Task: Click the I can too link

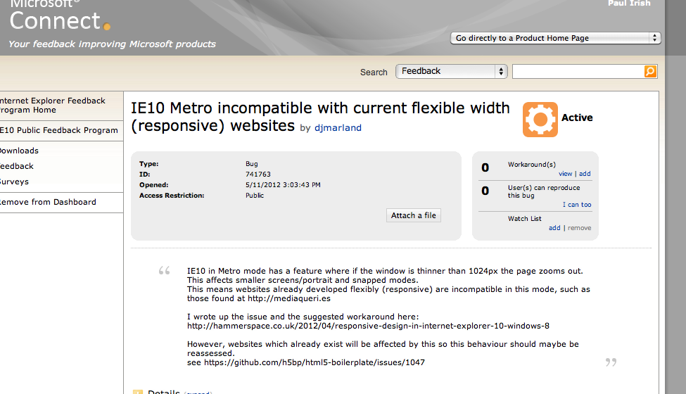Action: pyautogui.click(x=577, y=205)
